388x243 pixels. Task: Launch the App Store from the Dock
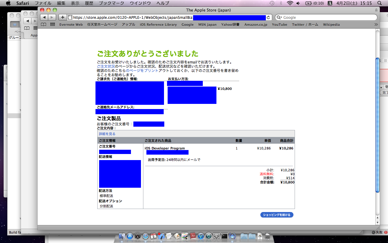tap(130, 236)
